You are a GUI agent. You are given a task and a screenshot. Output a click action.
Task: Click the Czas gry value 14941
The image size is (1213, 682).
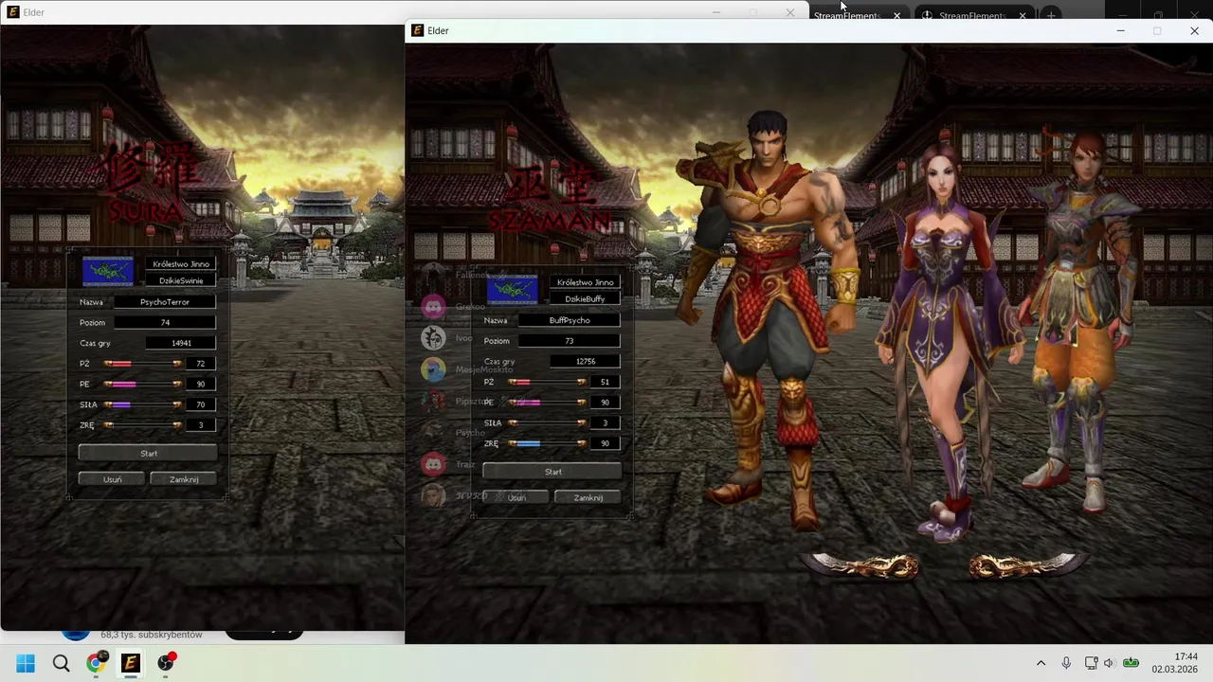pos(182,343)
